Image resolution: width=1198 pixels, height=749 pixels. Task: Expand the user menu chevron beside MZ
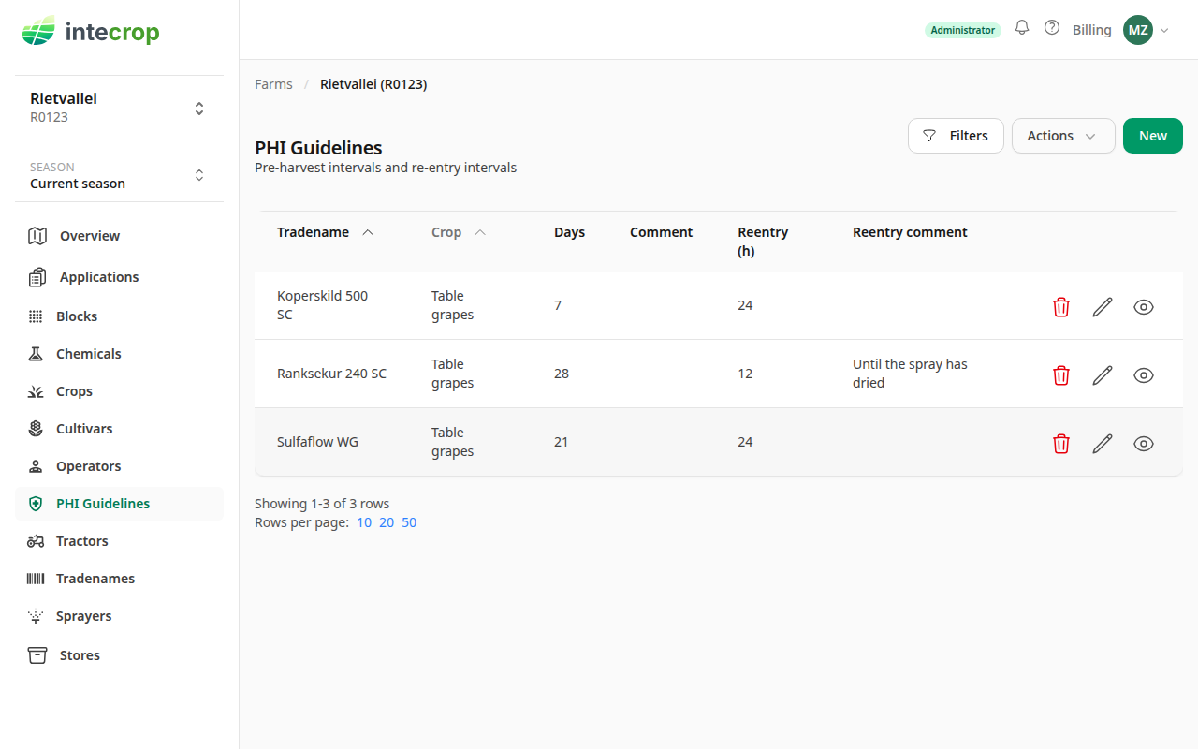pos(1164,30)
